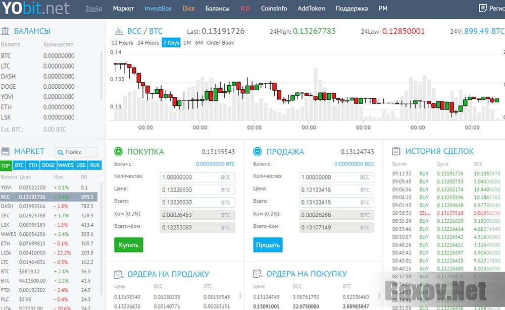The width and height of the screenshot is (505, 310).
Task: Open the CoinsInfo menu item
Action: coord(274,9)
